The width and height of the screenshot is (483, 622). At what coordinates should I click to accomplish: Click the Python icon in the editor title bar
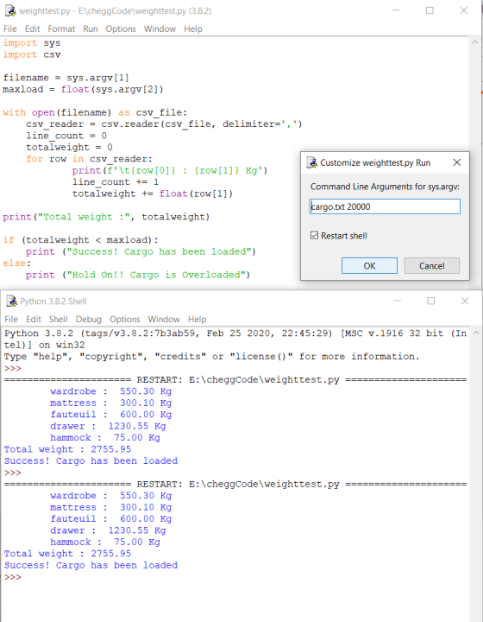[x=10, y=10]
